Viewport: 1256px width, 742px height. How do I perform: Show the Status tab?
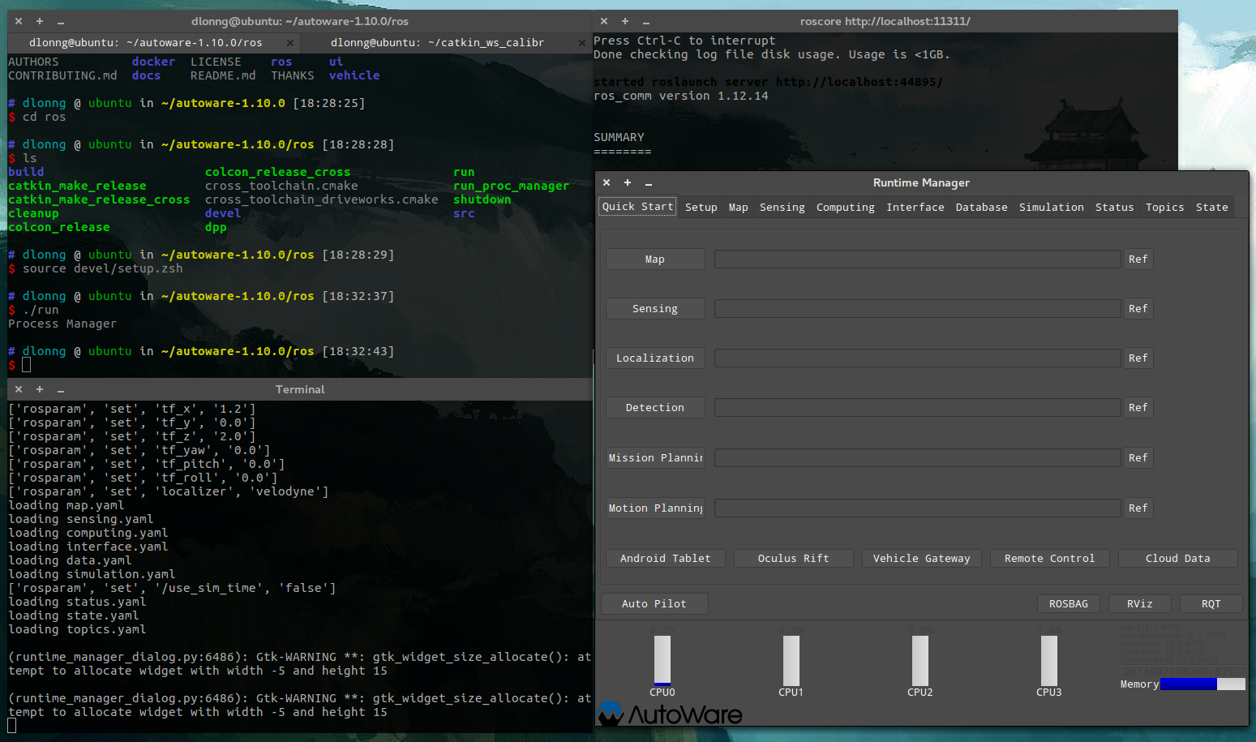pyautogui.click(x=1115, y=208)
